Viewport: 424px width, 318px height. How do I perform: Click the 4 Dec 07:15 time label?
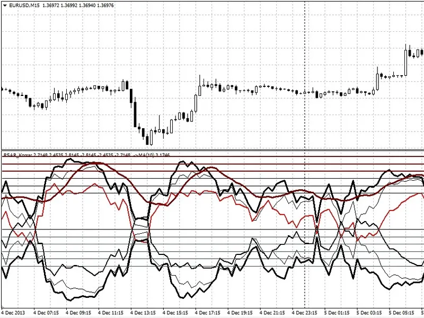point(46,313)
